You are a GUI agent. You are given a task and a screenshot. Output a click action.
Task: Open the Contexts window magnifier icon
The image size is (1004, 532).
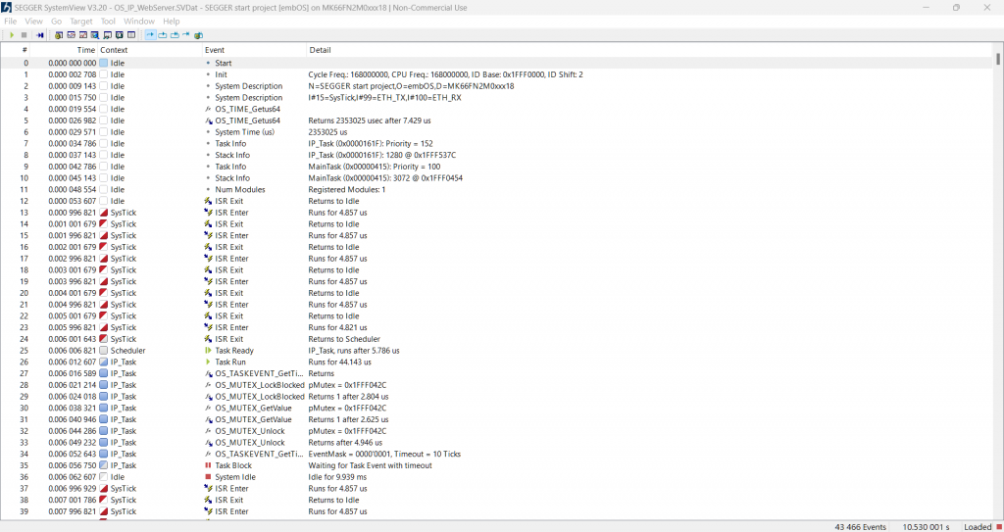(x=95, y=35)
